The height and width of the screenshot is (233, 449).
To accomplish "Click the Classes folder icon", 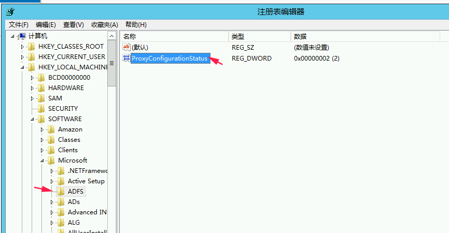I will [51, 140].
